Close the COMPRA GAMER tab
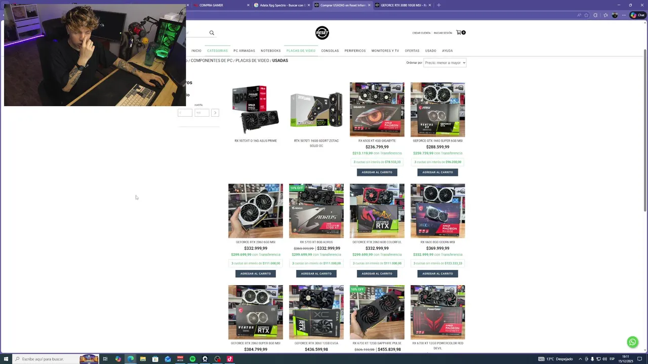 [248, 5]
